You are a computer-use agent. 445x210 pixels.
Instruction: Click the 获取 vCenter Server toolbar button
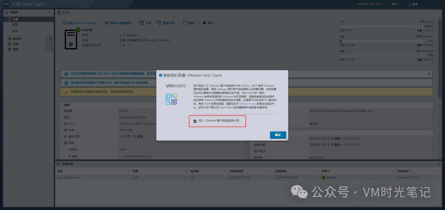click(x=80, y=23)
